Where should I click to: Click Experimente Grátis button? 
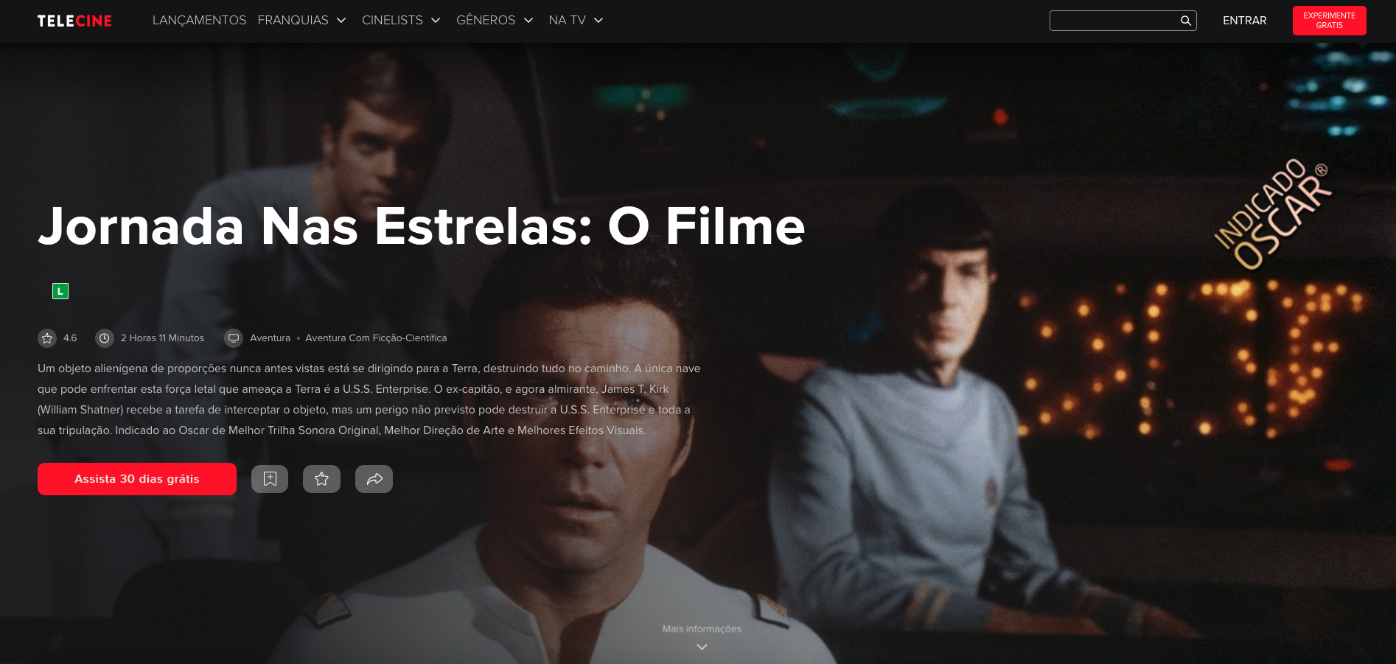click(1329, 21)
